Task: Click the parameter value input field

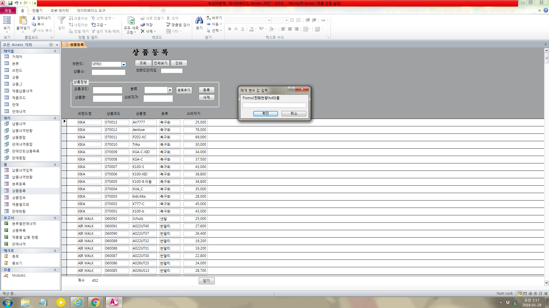Action: [274, 106]
